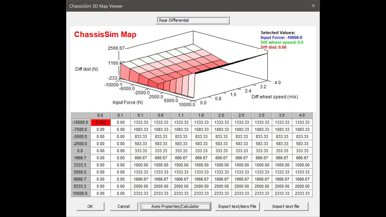Click the Diff wheel speed (m/s) axis label
The width and height of the screenshot is (386, 217).
[x=275, y=97]
